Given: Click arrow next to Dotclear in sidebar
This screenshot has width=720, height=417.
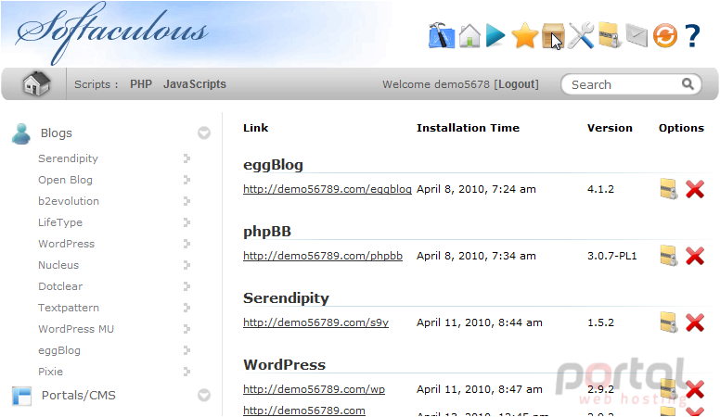Looking at the screenshot, I should [x=186, y=286].
